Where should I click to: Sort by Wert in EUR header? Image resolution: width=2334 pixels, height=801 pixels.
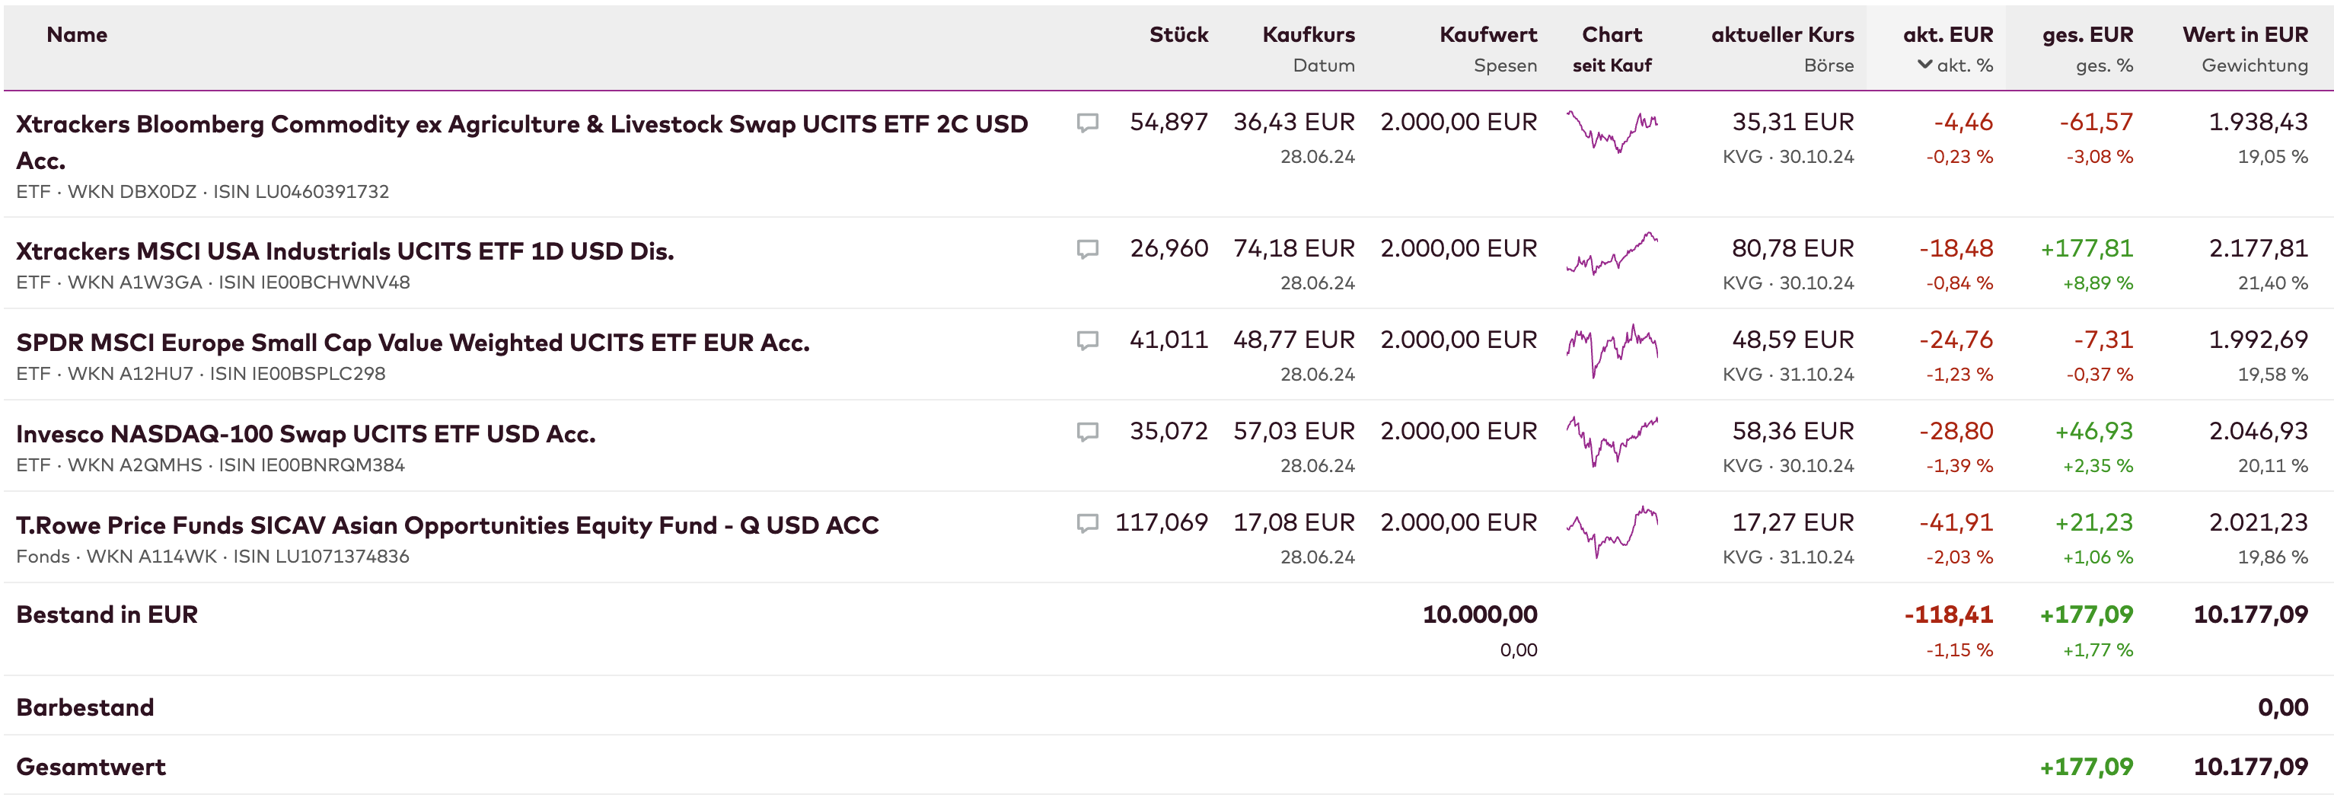coord(2244,34)
